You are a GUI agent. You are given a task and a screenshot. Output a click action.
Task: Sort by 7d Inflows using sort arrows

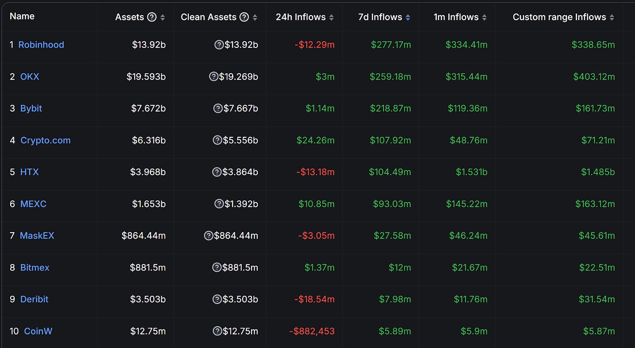[408, 17]
